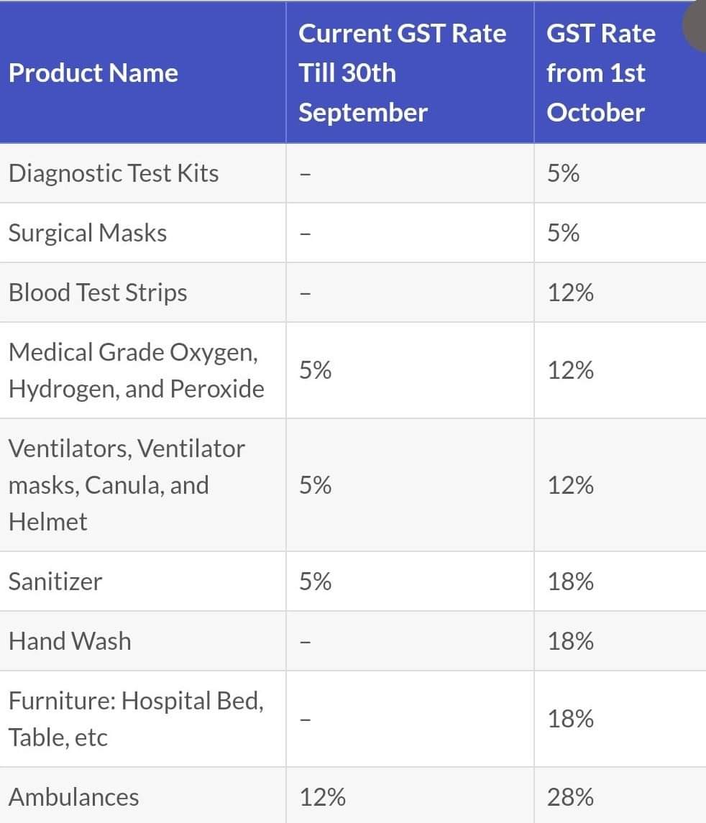Screen dimensions: 706x823
Task: Click the gray circular button at top-right corner
Action: pyautogui.click(x=697, y=25)
